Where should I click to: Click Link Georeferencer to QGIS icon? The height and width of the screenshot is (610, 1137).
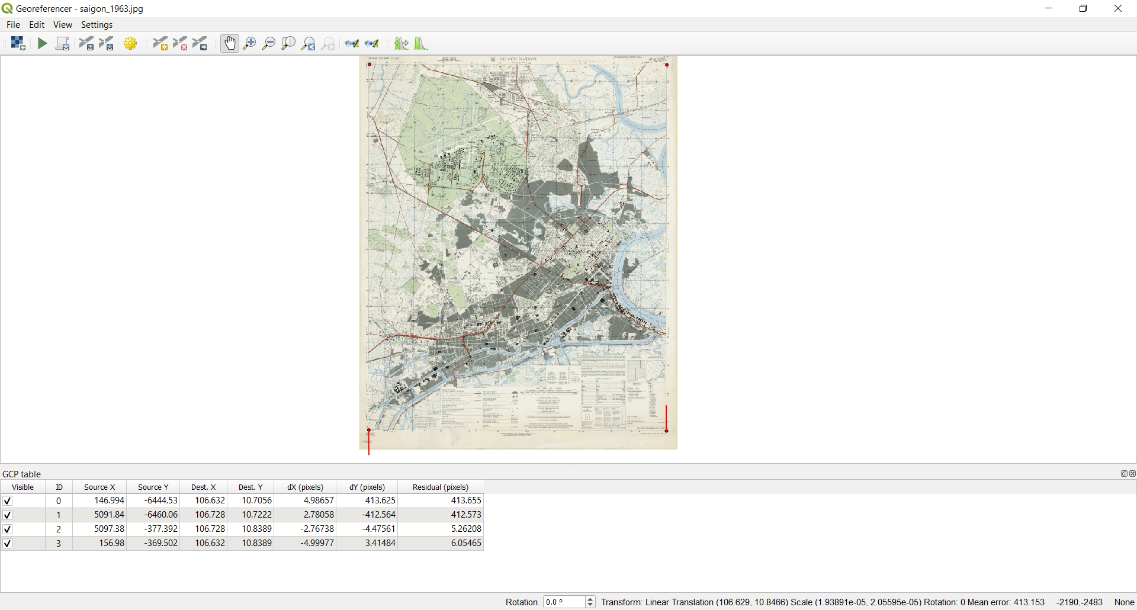click(352, 43)
